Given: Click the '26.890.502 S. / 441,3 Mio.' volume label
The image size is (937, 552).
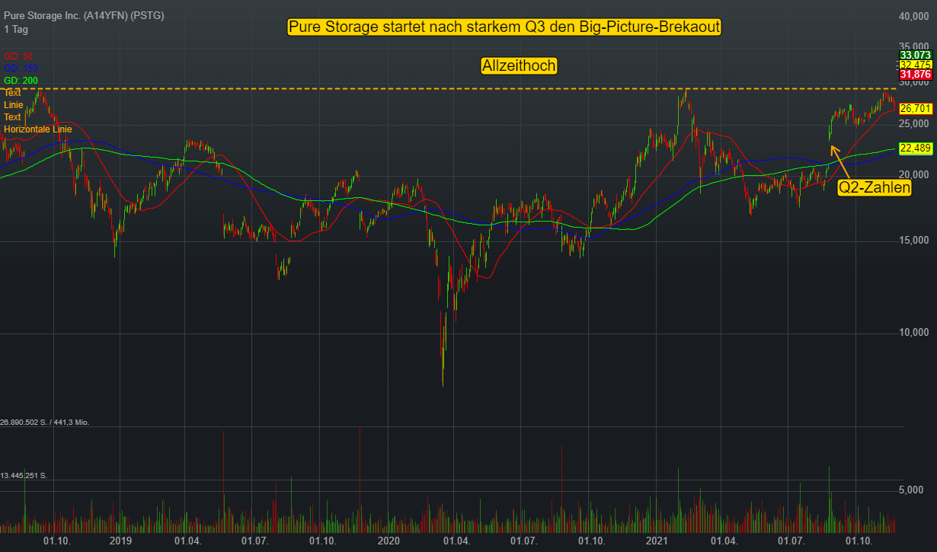Looking at the screenshot, I should point(45,422).
